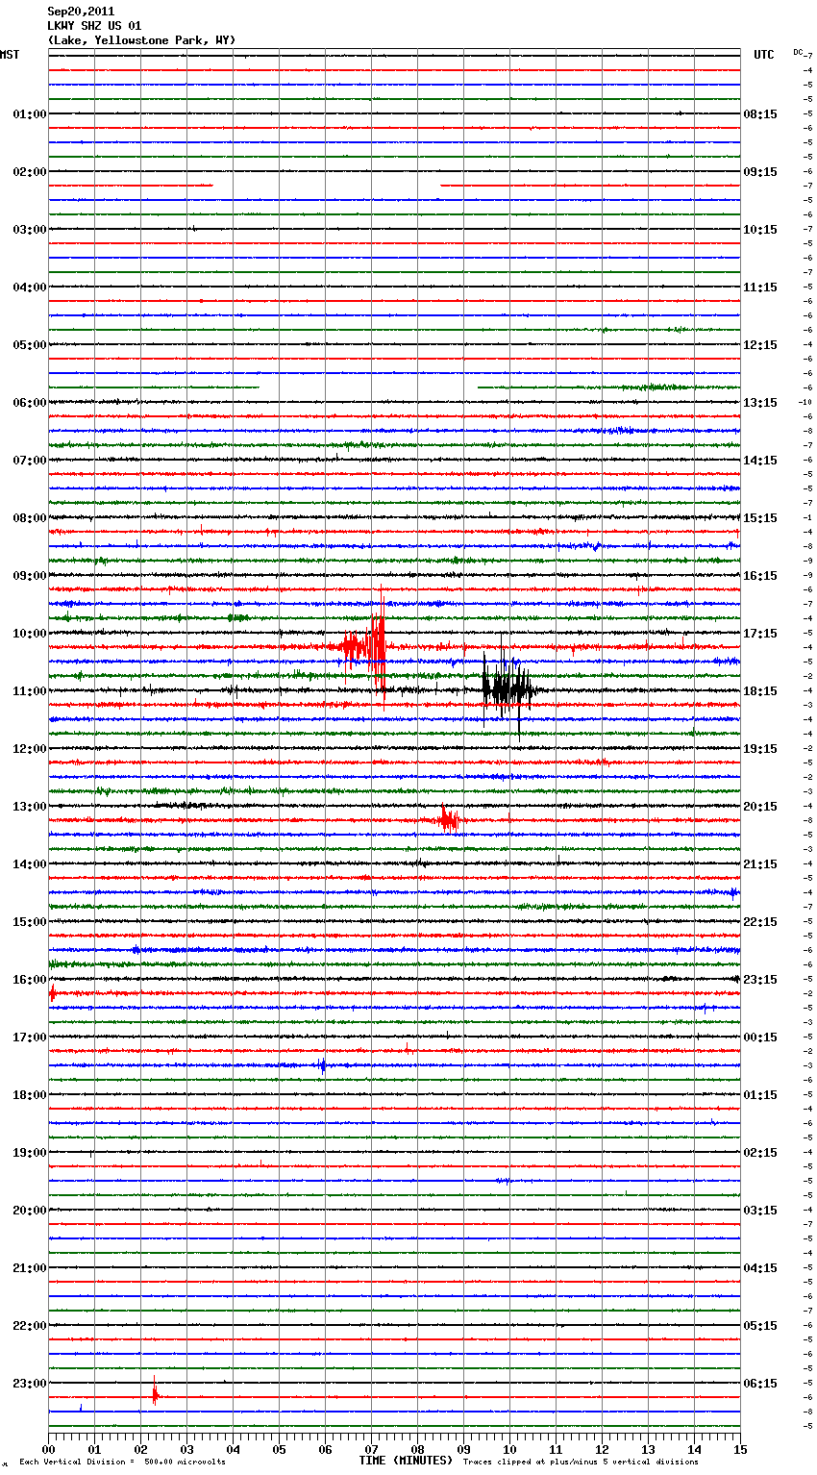
Task: Click the 22:15 UTC time label
Action: coord(760,922)
